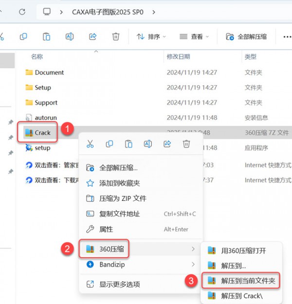Click the Support folder icon
Viewport: 292px width, 304px height.
(x=29, y=102)
